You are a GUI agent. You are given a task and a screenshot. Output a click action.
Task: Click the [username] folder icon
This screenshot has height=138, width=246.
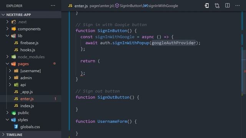16,71
